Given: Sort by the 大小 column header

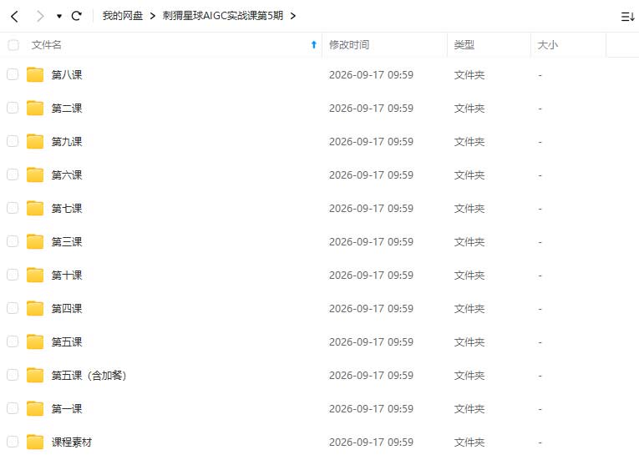Looking at the screenshot, I should click(x=547, y=45).
